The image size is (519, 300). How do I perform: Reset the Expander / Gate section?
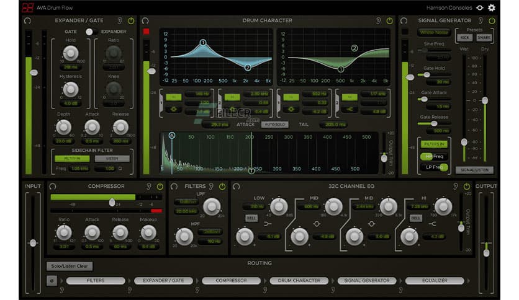tap(27, 21)
